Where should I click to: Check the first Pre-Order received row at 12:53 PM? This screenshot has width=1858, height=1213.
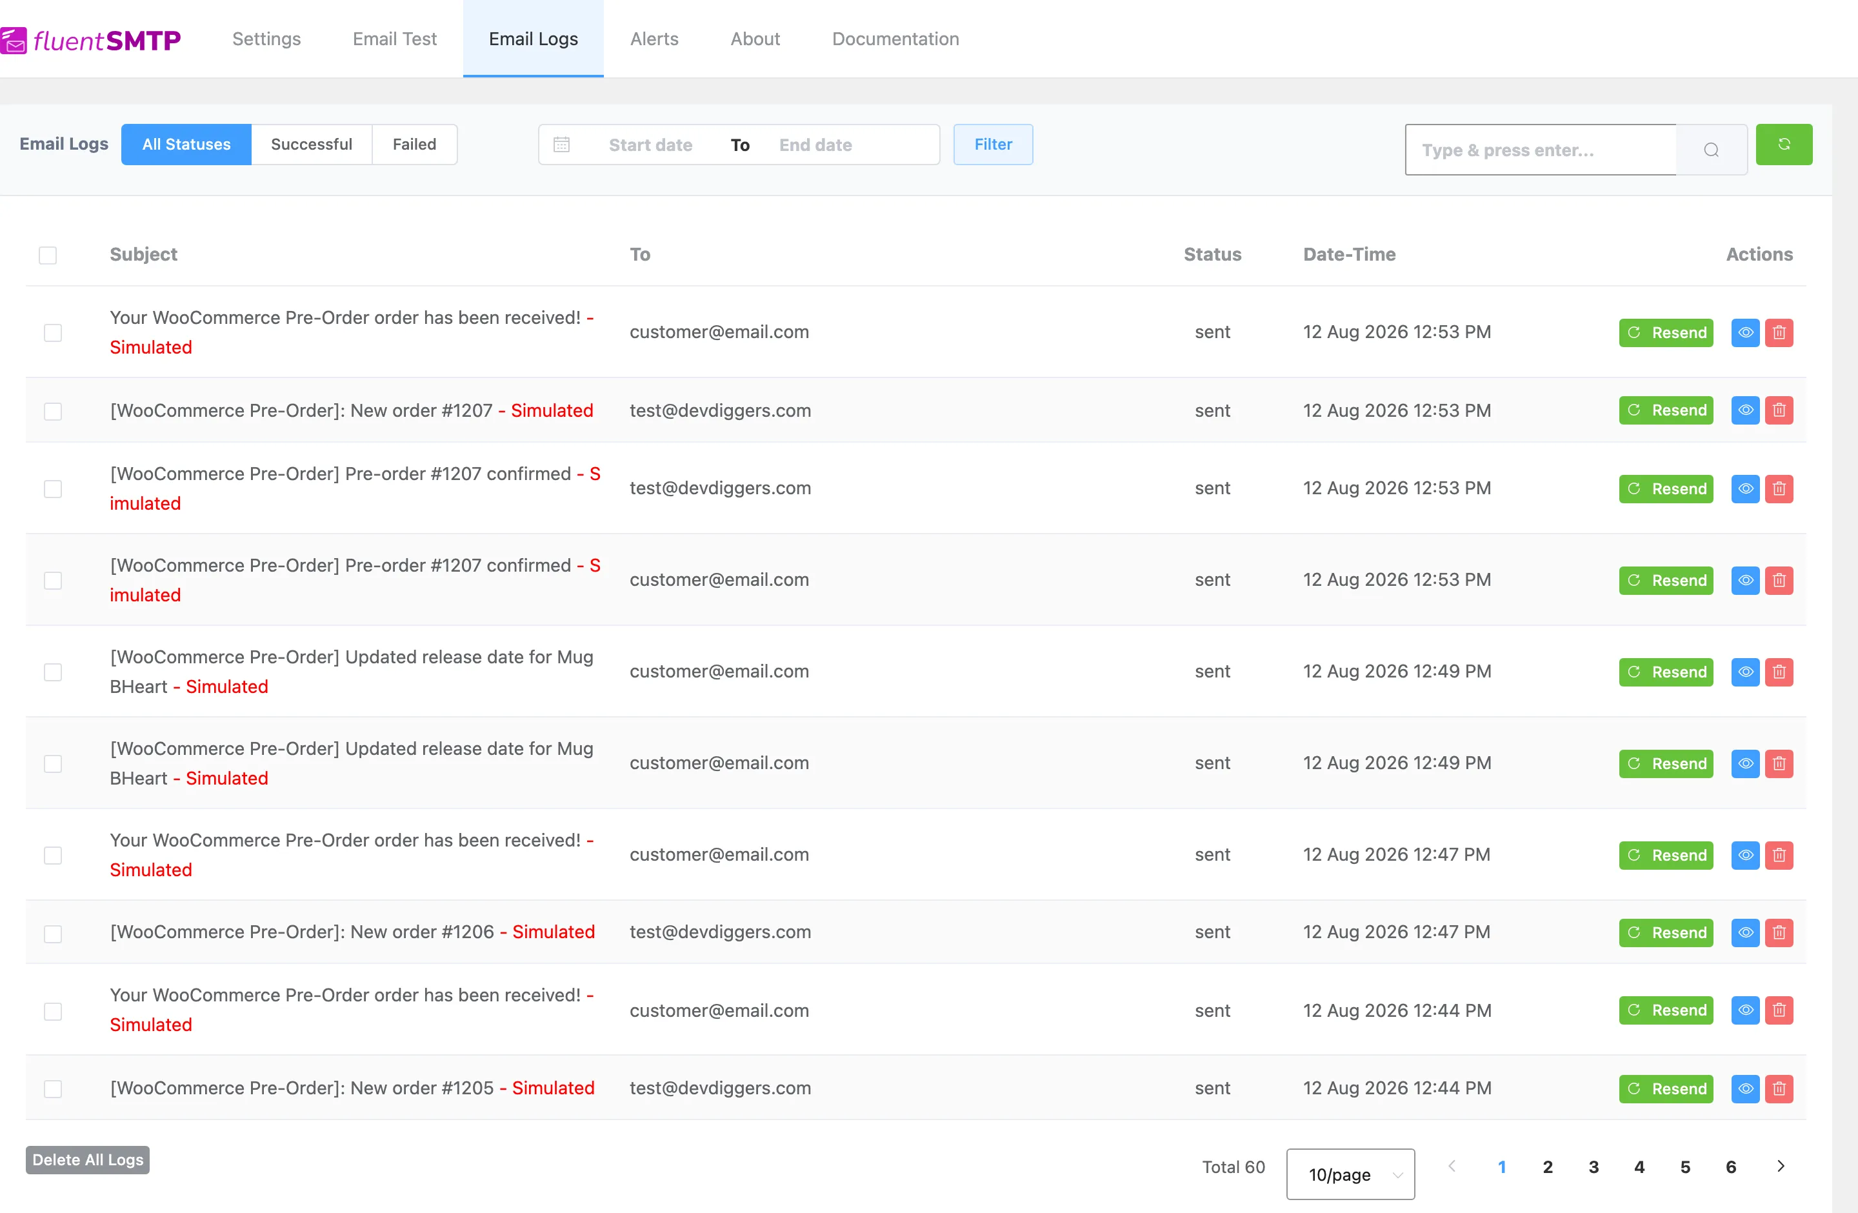52,332
